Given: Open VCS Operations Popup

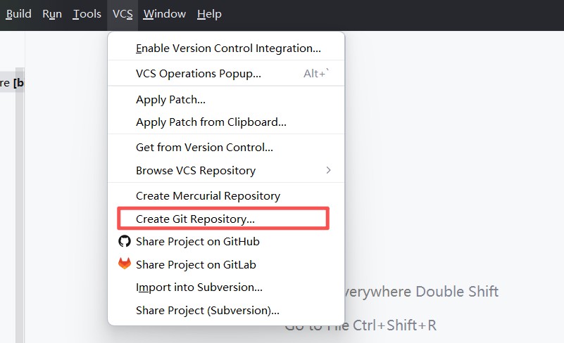Looking at the screenshot, I should pos(198,74).
